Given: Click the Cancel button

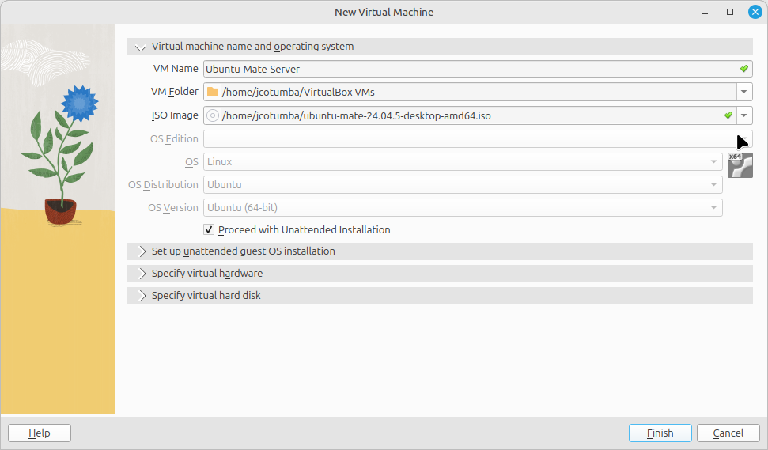Looking at the screenshot, I should (x=728, y=433).
